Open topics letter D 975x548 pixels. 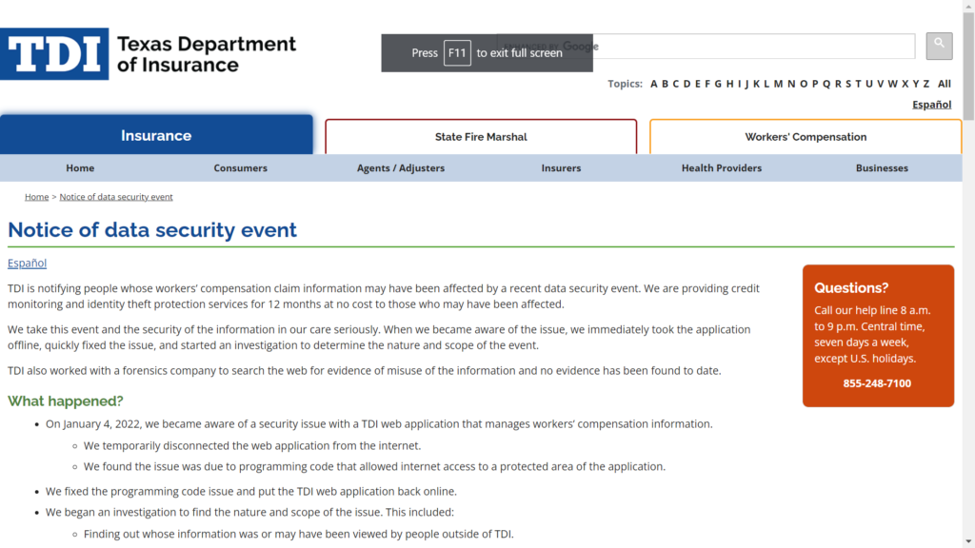[687, 84]
